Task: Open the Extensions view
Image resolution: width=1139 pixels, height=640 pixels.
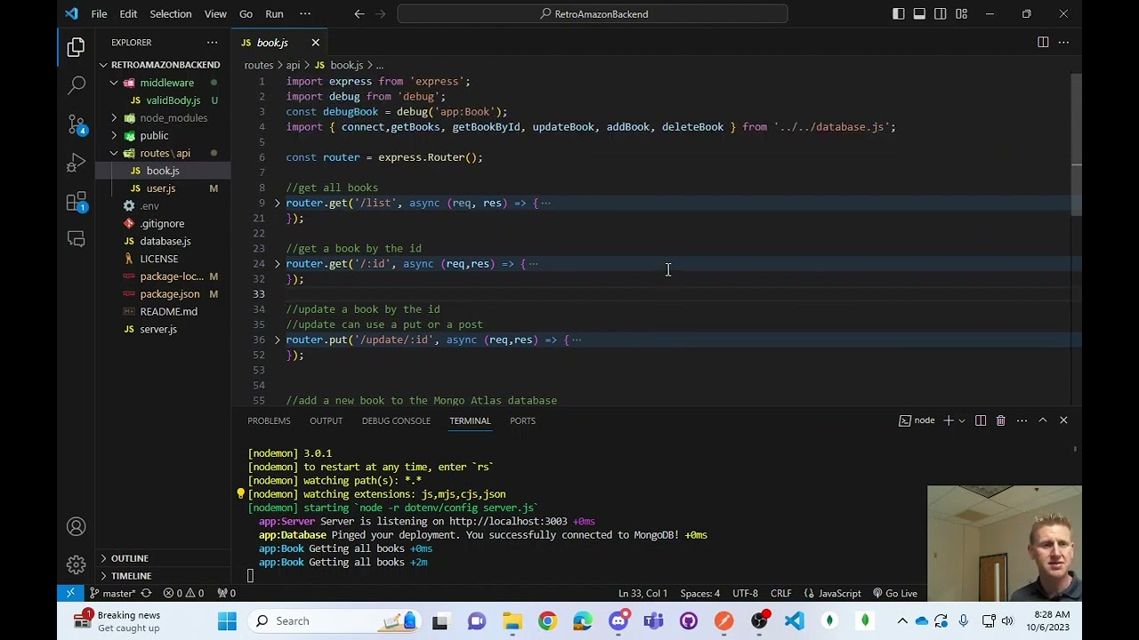Action: click(76, 203)
